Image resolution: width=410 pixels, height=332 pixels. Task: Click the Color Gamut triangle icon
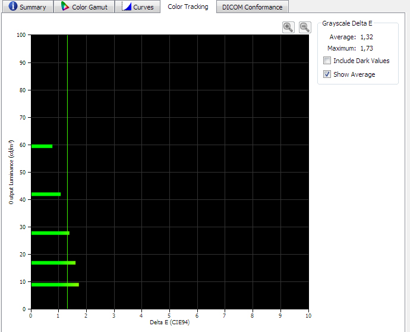pos(65,7)
